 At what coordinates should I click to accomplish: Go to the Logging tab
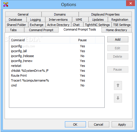click(36, 20)
